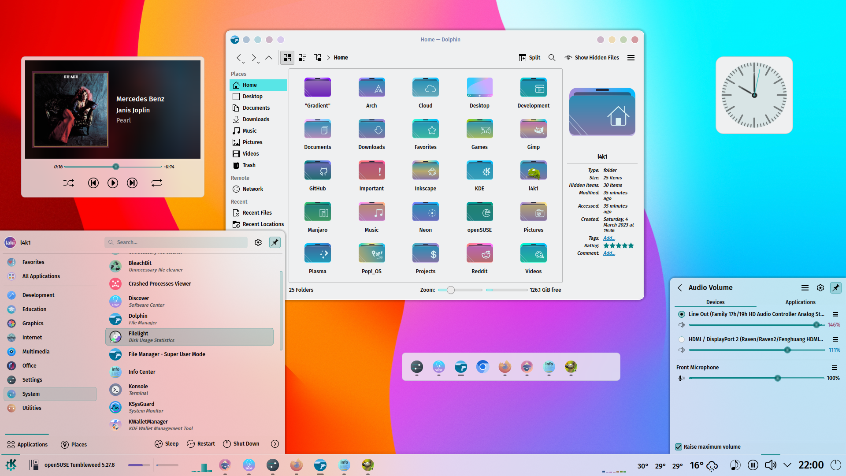Screen dimensions: 846x476
Task: Go up one folder in Dolphin
Action: pos(269,58)
